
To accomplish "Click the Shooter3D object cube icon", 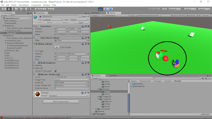I will (35, 17).
